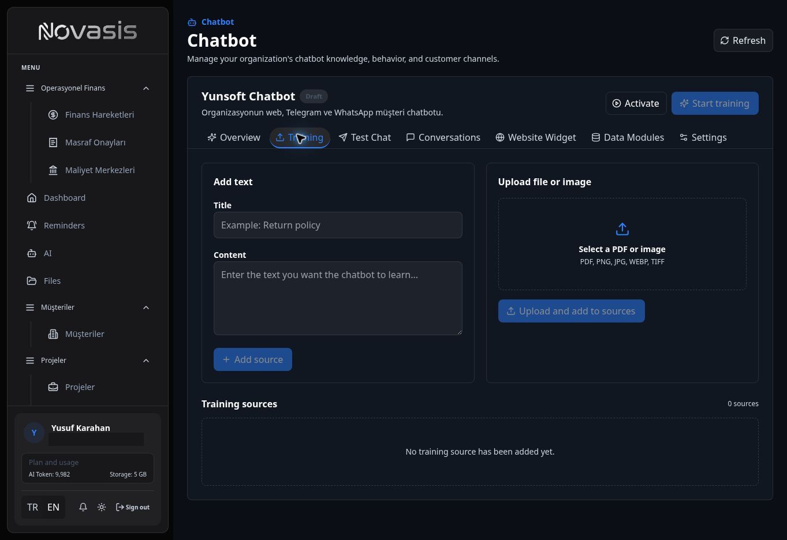
Task: Click the Novasis logo
Action: click(x=88, y=31)
